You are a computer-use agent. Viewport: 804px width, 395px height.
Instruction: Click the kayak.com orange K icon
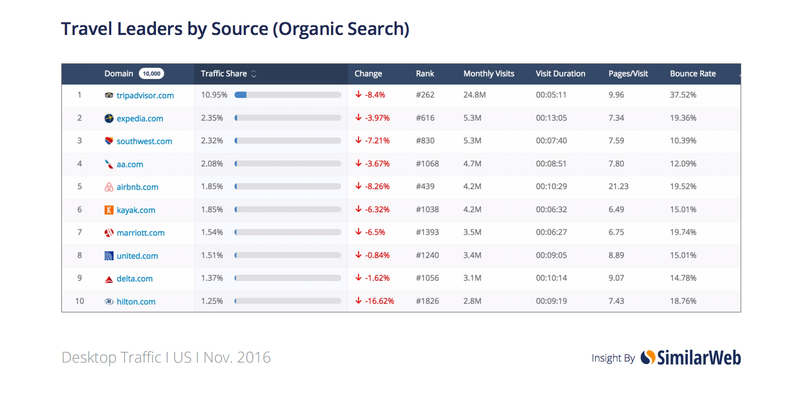pos(109,210)
